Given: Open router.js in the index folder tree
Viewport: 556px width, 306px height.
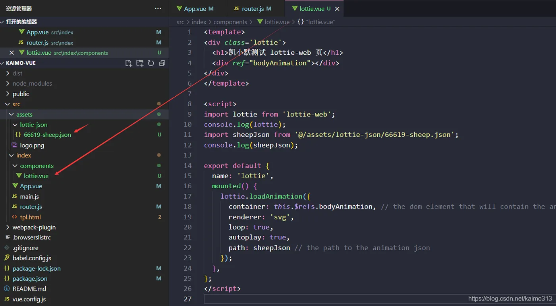Looking at the screenshot, I should pyautogui.click(x=31, y=207).
